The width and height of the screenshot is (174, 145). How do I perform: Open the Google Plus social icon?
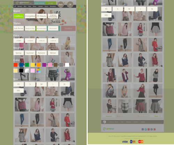pyautogui.click(x=155, y=129)
